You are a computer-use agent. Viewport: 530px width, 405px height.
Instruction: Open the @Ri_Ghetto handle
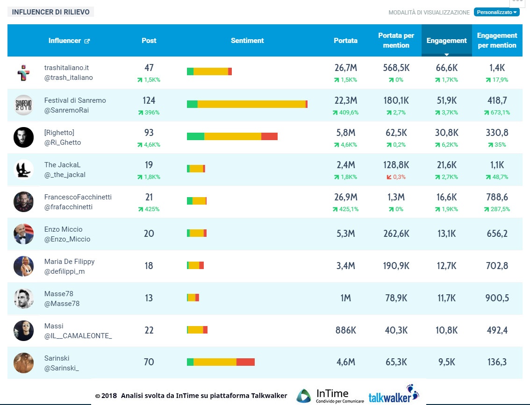(63, 142)
